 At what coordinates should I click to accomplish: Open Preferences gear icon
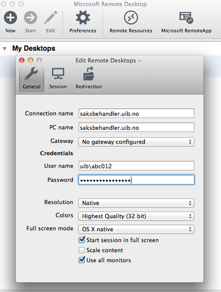(x=83, y=18)
